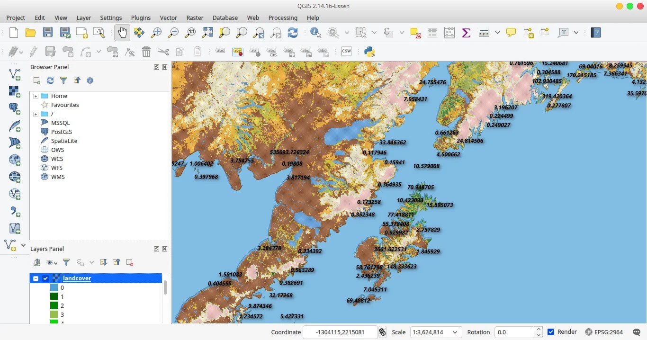647x340 pixels.
Task: Activate the Zoom In tool
Action: click(156, 32)
